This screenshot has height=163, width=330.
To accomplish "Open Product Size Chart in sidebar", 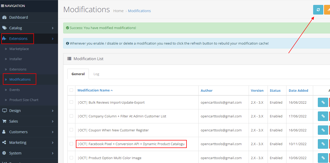I will point(24,100).
